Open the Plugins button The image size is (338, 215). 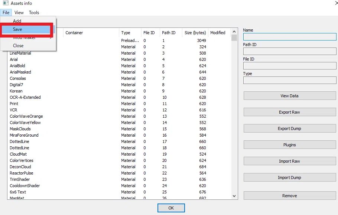[x=289, y=145]
